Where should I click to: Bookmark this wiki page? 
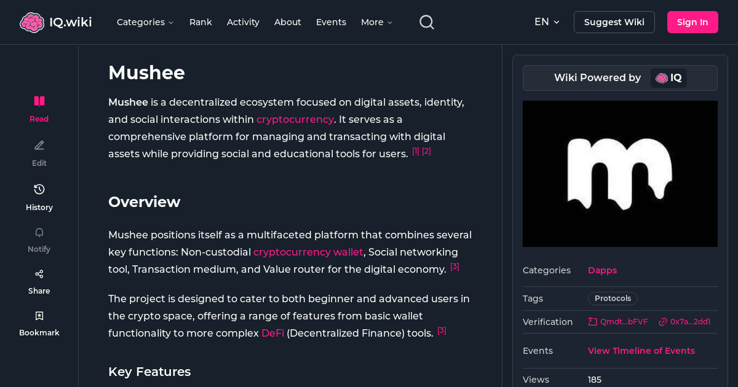click(39, 315)
